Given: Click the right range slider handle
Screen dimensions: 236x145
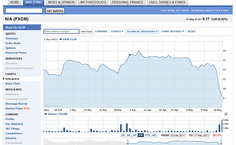Looking at the screenshot, I should click(x=221, y=142).
